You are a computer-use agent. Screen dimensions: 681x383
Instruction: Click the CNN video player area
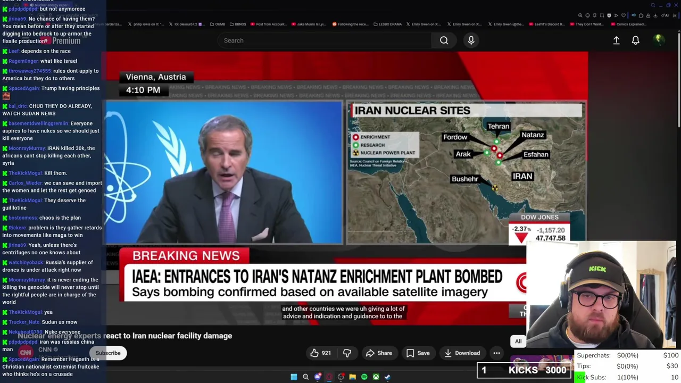(347, 188)
